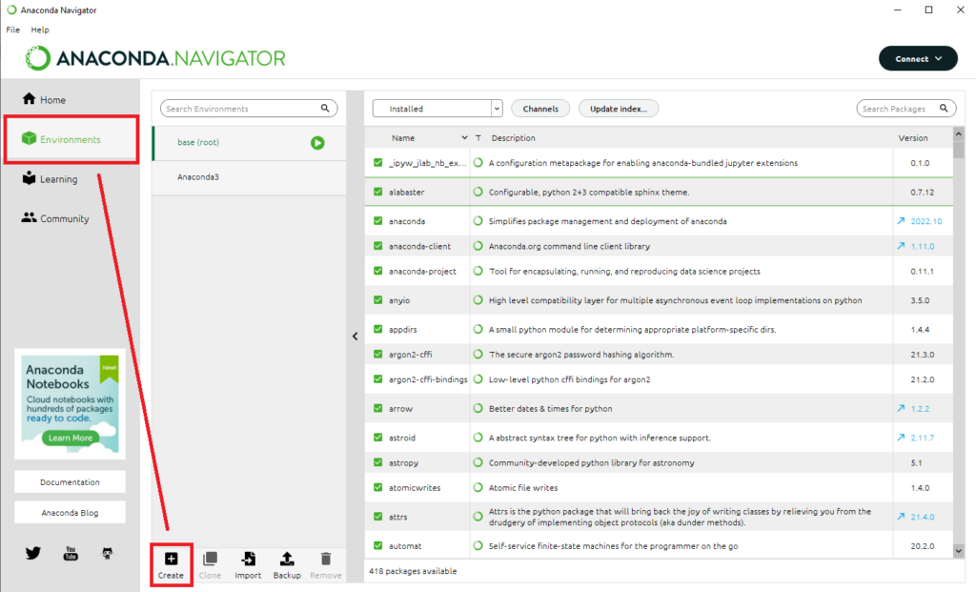Click Learn More on Anaconda Notebooks ad
The image size is (976, 592).
click(x=71, y=438)
